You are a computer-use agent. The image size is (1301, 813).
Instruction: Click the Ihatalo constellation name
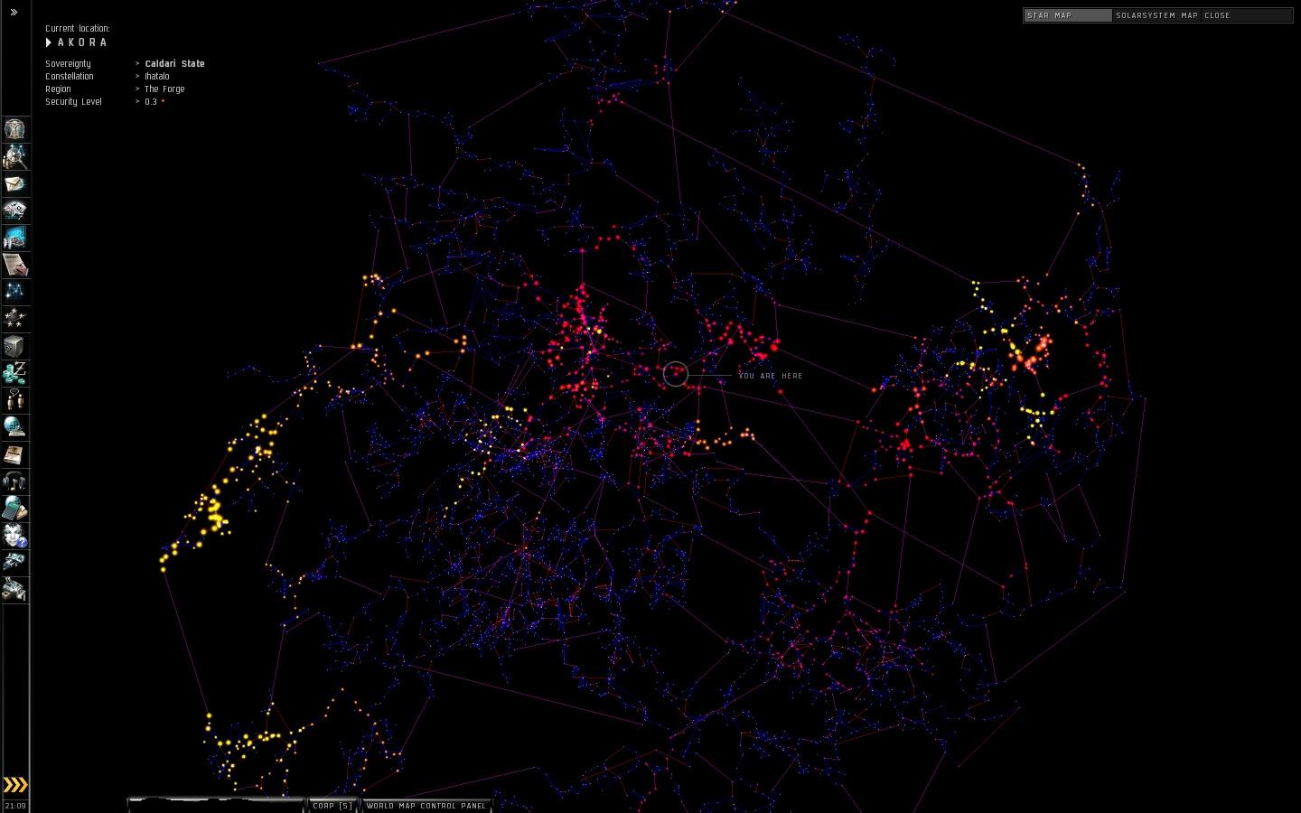tap(157, 77)
